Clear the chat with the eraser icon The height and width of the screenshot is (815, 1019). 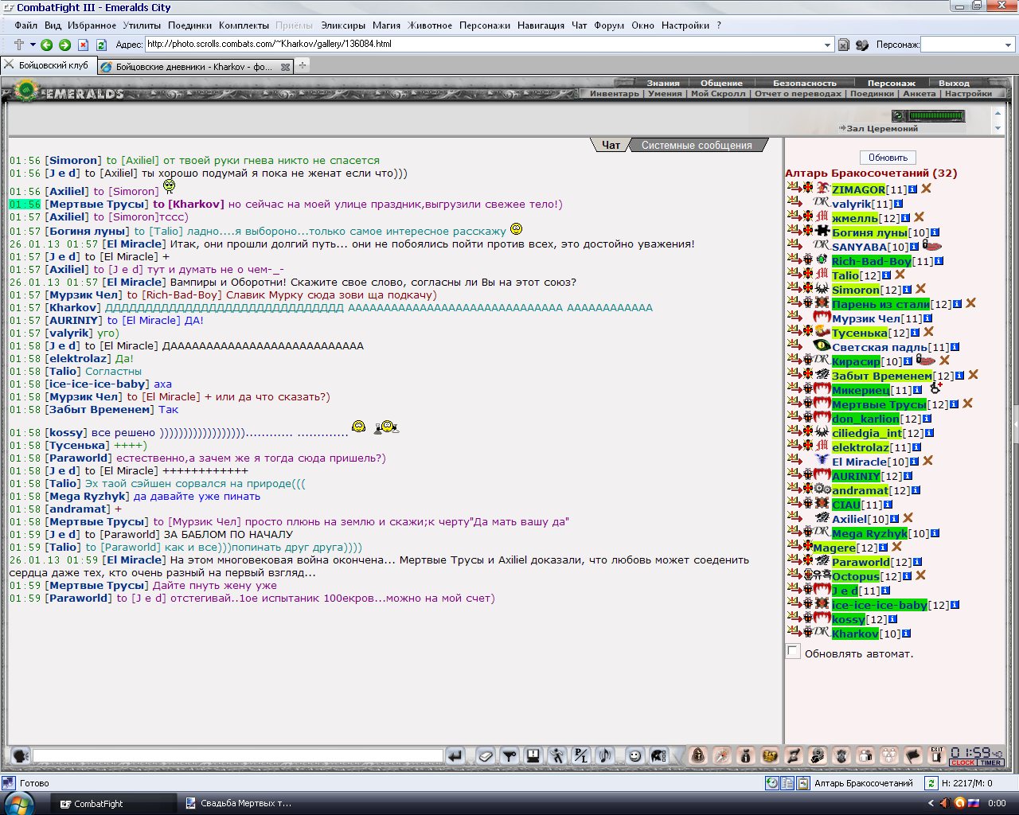[486, 756]
